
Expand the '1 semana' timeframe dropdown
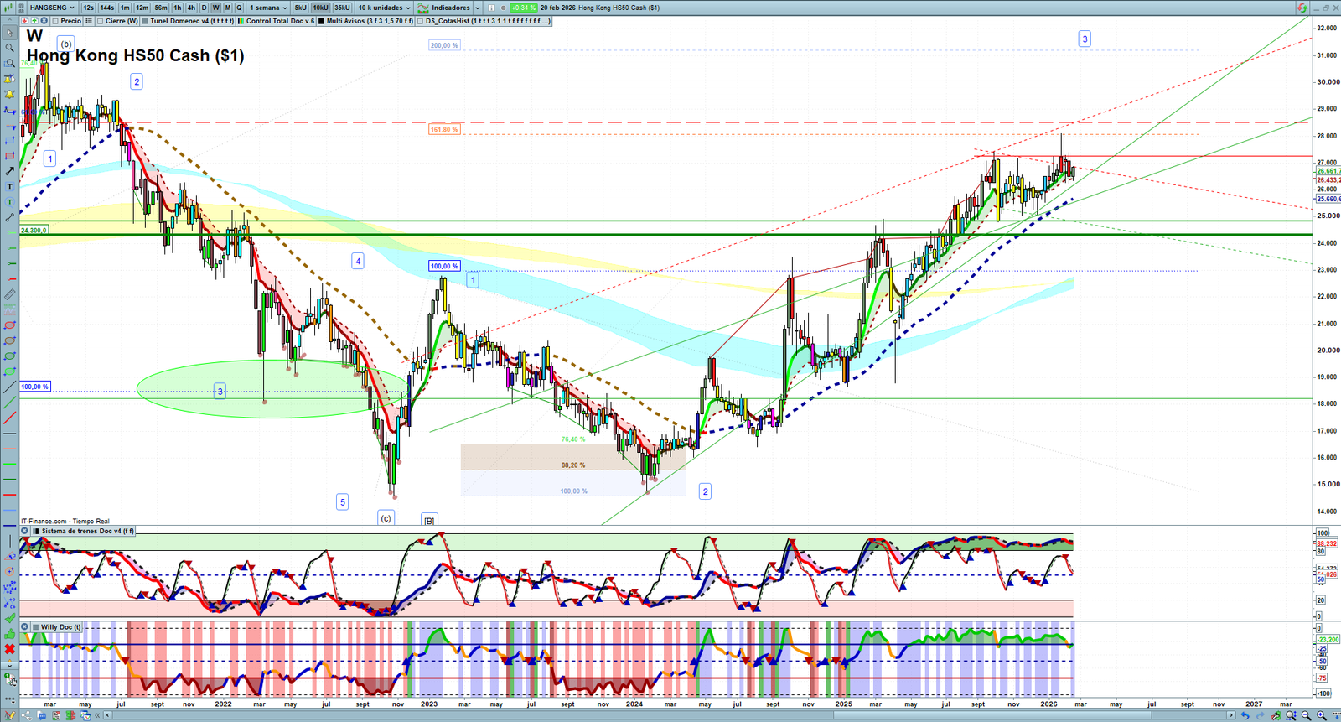coord(268,8)
